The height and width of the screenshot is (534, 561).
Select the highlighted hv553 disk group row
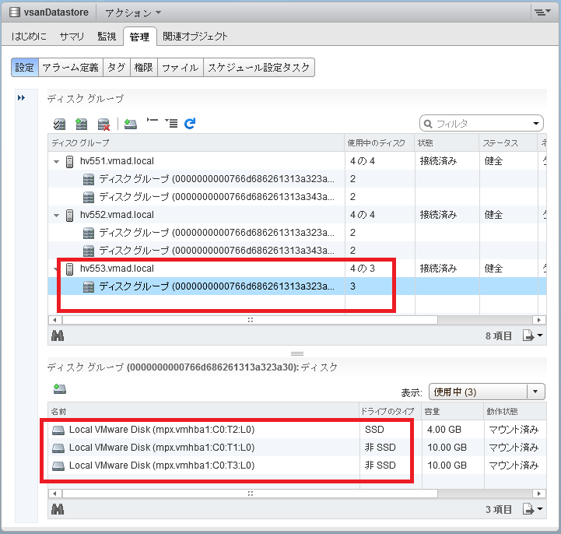click(297, 286)
